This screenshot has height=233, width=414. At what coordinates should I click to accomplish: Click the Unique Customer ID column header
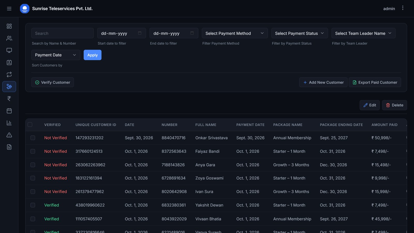pos(96,125)
